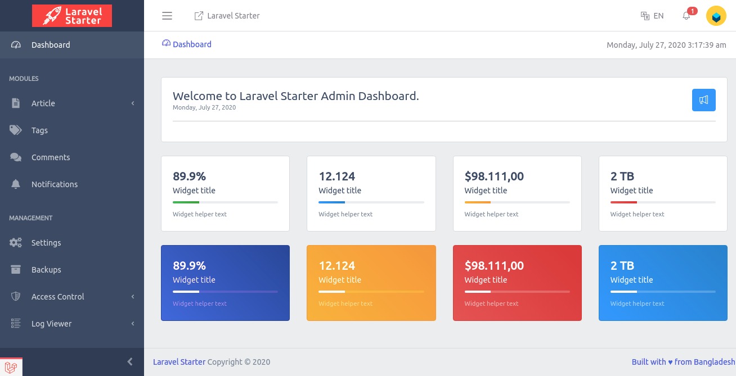Select the dark blue 89.9% widget card
This screenshot has width=736, height=376.
pos(225,283)
